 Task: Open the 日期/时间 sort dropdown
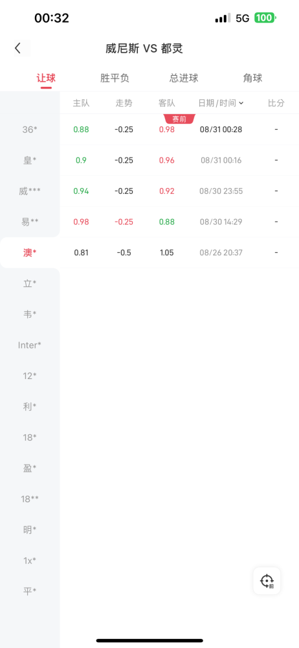(221, 103)
